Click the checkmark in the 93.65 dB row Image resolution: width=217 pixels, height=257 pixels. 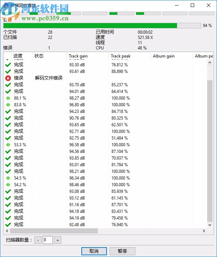(8, 125)
